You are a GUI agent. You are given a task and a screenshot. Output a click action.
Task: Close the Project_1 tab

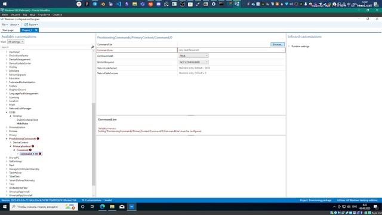(36, 30)
